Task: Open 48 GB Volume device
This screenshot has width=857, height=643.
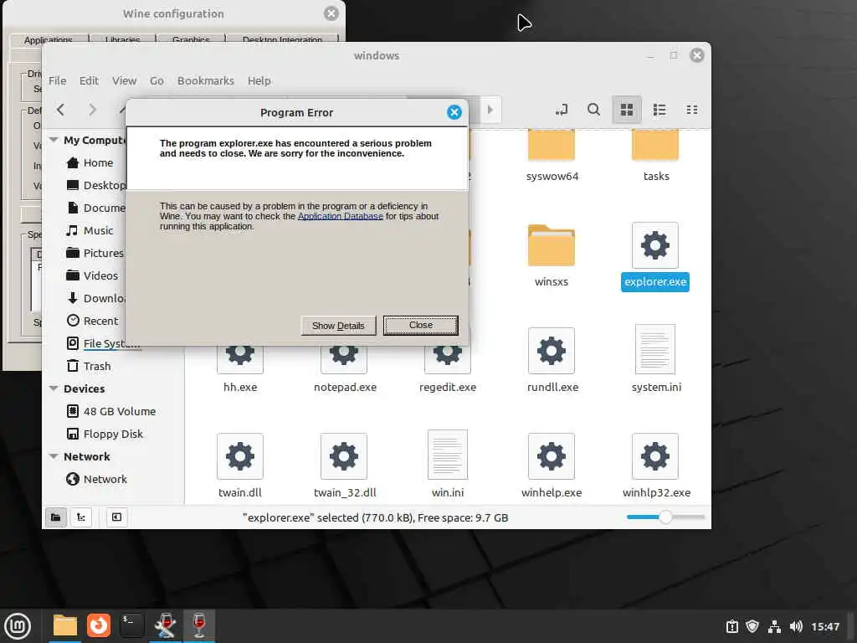Action: pos(111,411)
